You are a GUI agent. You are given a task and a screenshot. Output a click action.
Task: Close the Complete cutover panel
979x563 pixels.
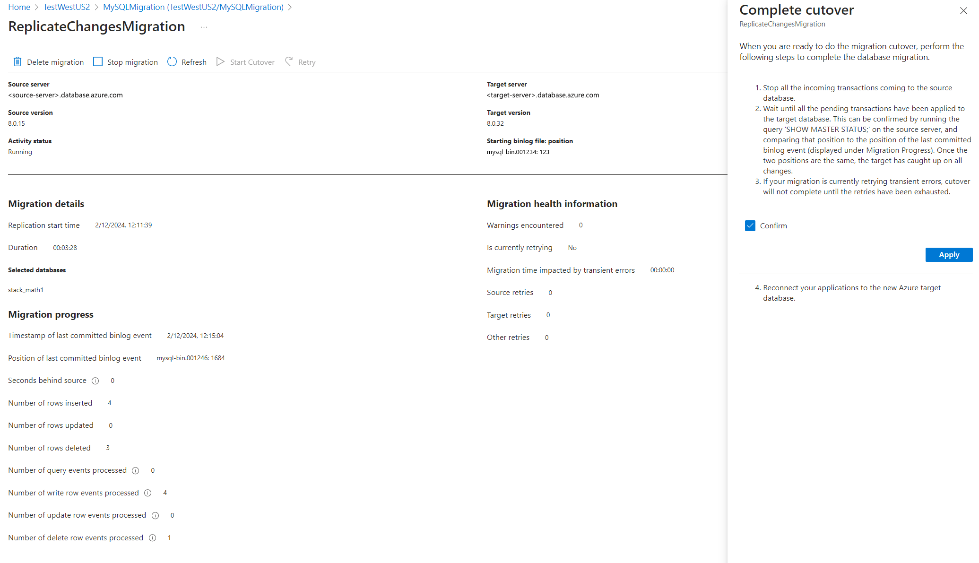(x=963, y=11)
